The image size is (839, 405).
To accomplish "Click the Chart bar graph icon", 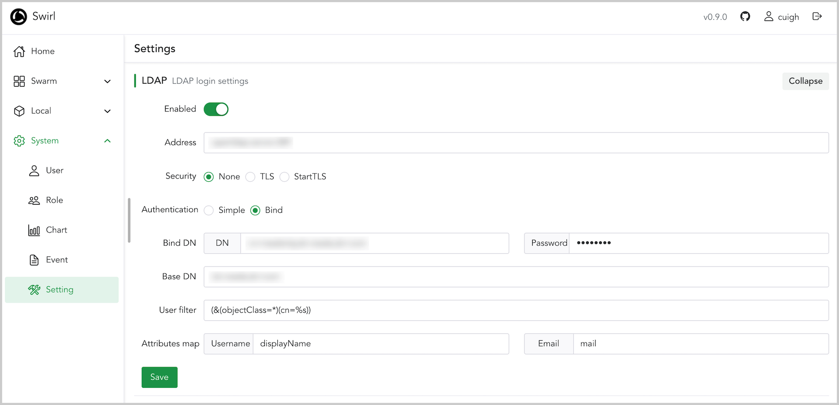I will click(x=34, y=230).
